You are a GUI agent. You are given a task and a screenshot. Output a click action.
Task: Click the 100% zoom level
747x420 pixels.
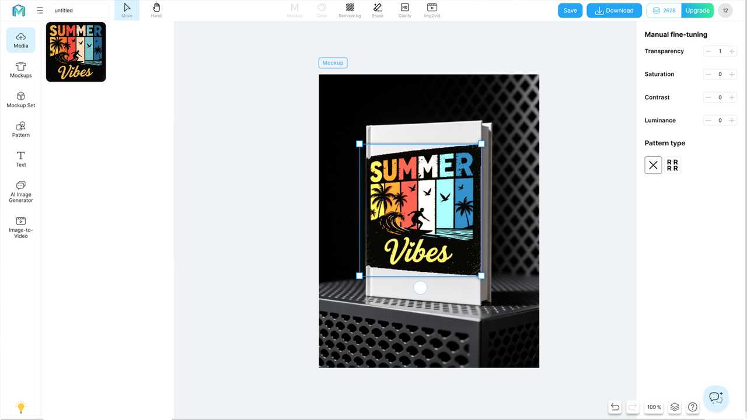tap(654, 407)
